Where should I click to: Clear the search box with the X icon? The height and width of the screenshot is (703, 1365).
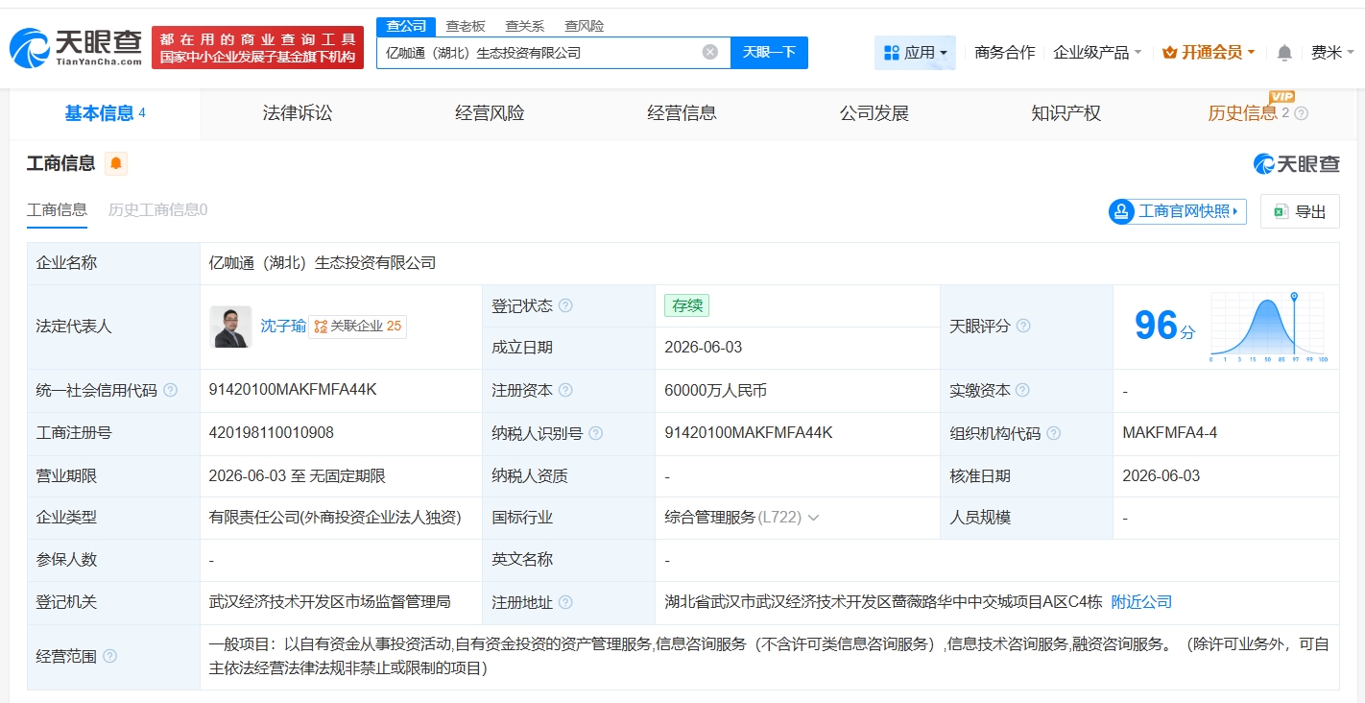(x=710, y=52)
